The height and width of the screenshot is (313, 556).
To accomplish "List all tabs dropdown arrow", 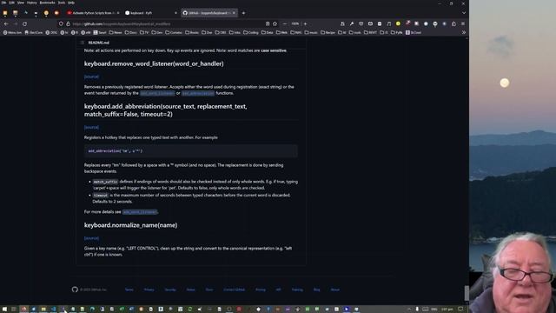I will click(x=464, y=13).
